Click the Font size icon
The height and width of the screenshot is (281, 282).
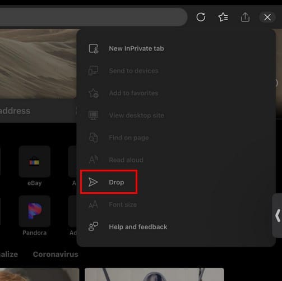[93, 205]
